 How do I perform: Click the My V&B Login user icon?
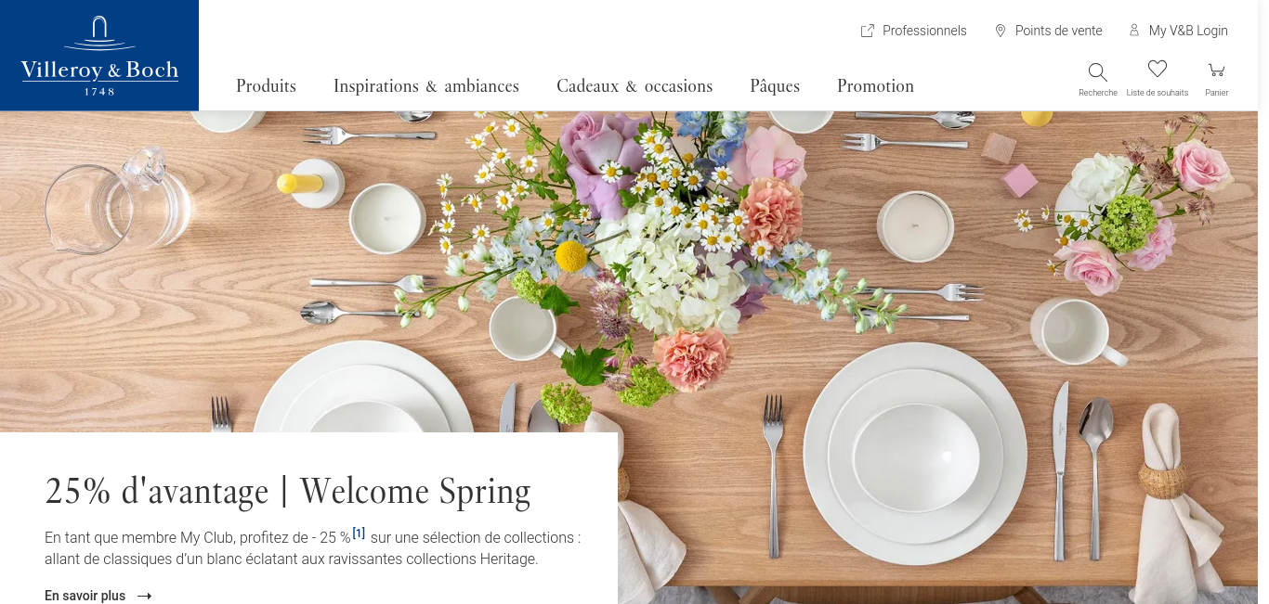[1134, 31]
